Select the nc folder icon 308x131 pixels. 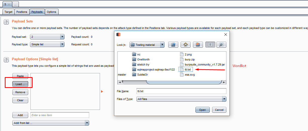pos(134,54)
